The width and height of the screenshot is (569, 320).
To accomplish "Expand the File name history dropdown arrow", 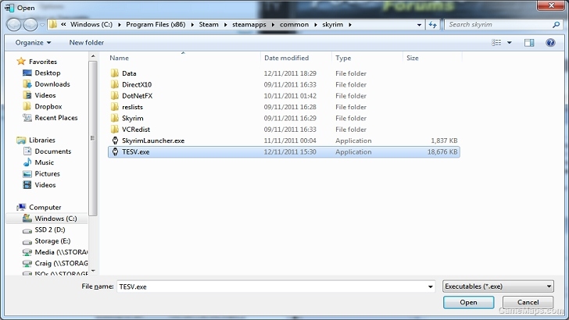I will [430, 286].
